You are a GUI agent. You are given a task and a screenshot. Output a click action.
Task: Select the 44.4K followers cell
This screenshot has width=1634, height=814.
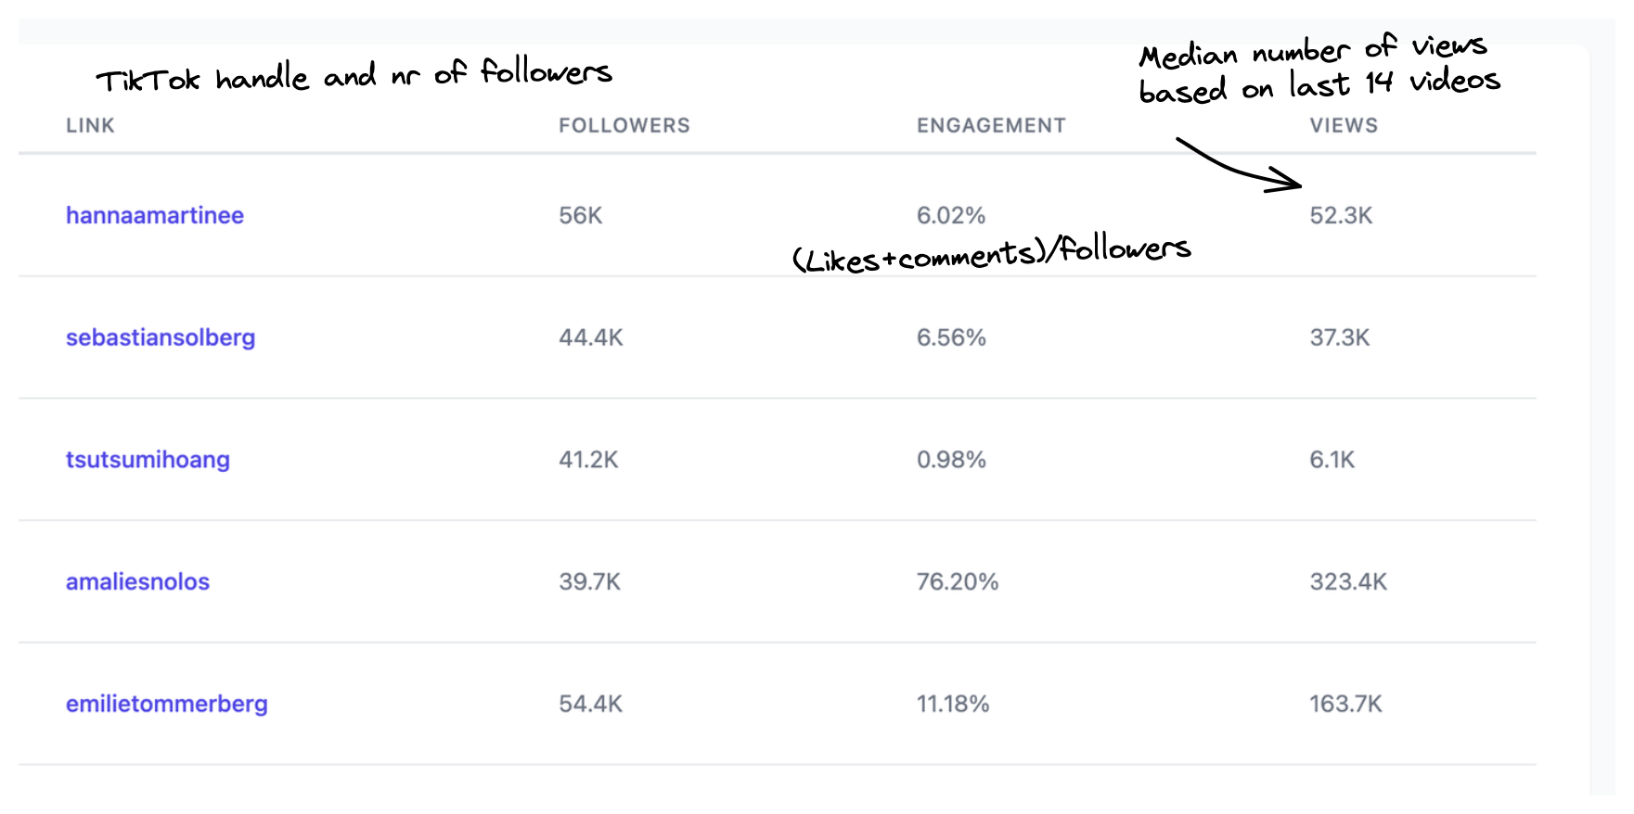(x=591, y=337)
